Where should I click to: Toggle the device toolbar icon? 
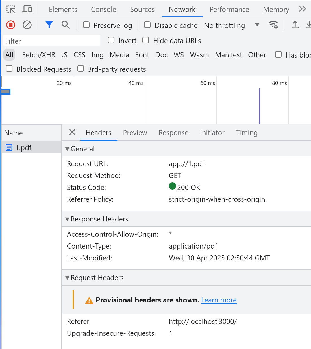[27, 9]
